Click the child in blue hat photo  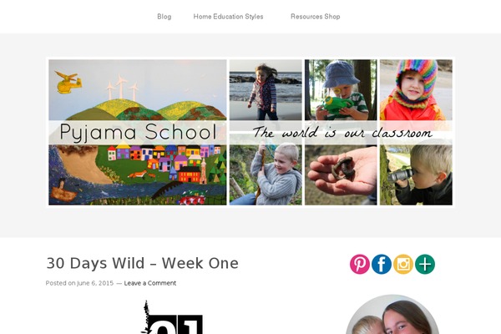click(341, 90)
